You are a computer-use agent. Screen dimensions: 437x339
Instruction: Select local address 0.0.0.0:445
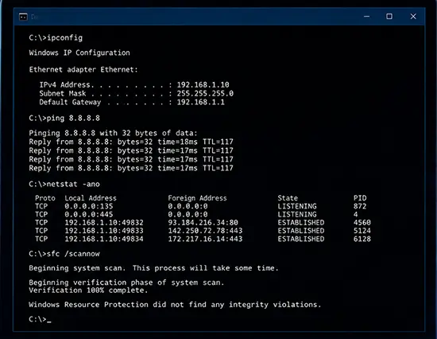pyautogui.click(x=89, y=214)
